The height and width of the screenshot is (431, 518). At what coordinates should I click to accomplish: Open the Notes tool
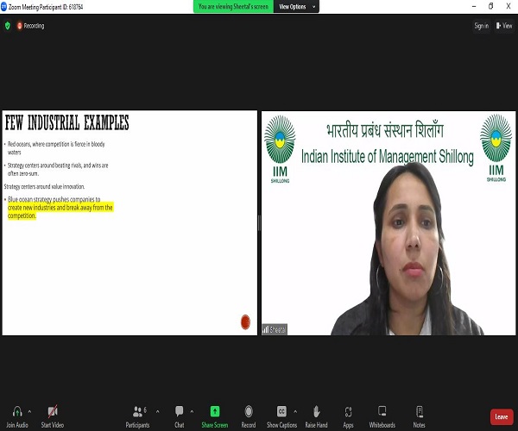click(x=420, y=416)
